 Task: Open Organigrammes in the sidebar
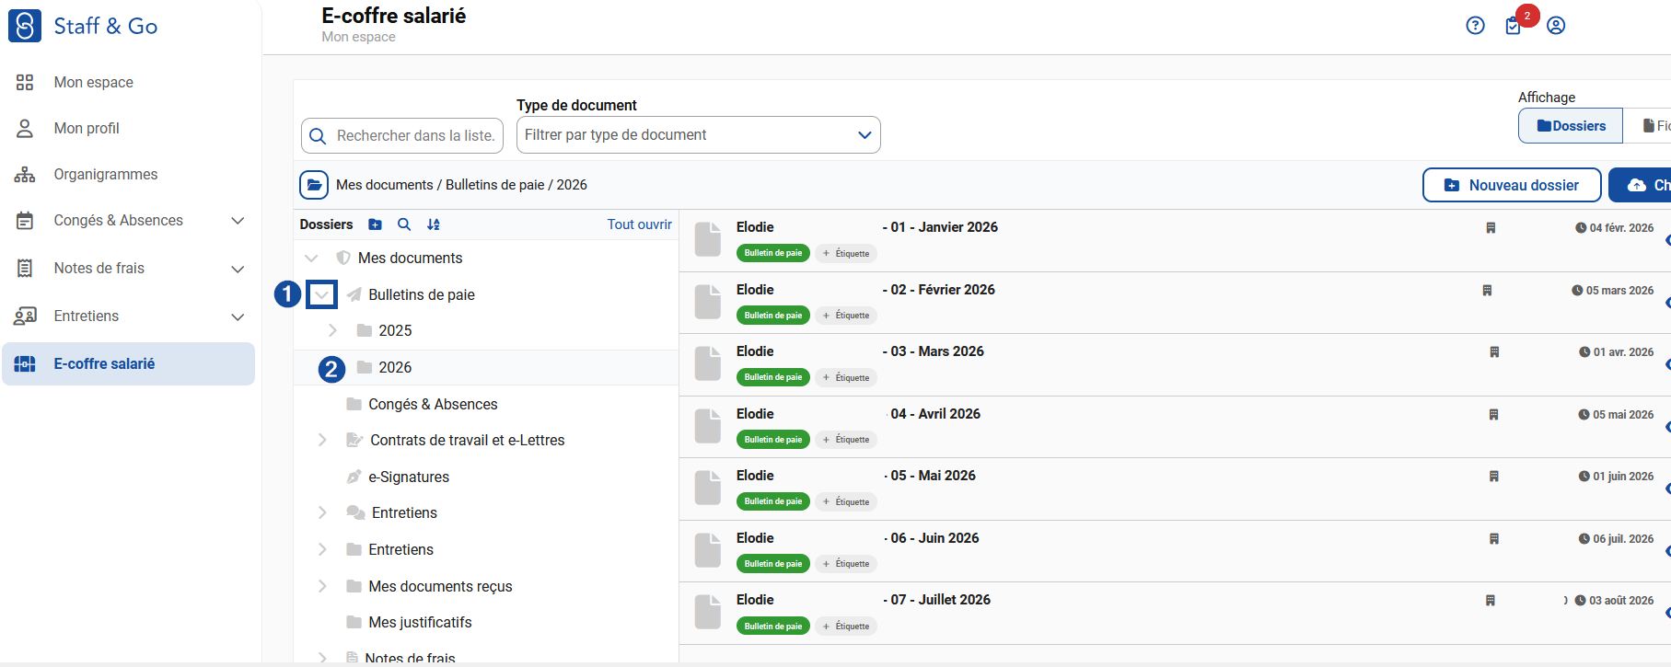(106, 175)
